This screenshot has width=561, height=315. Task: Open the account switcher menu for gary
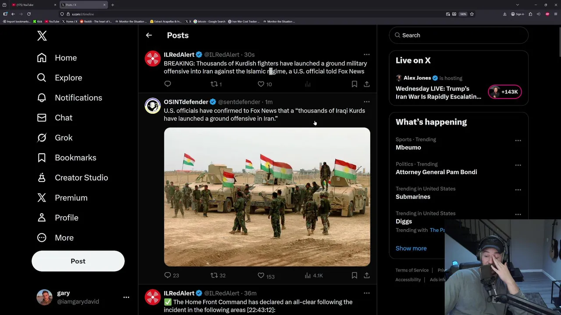126,297
